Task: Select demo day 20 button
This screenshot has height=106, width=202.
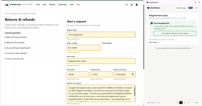Action: pos(184,103)
